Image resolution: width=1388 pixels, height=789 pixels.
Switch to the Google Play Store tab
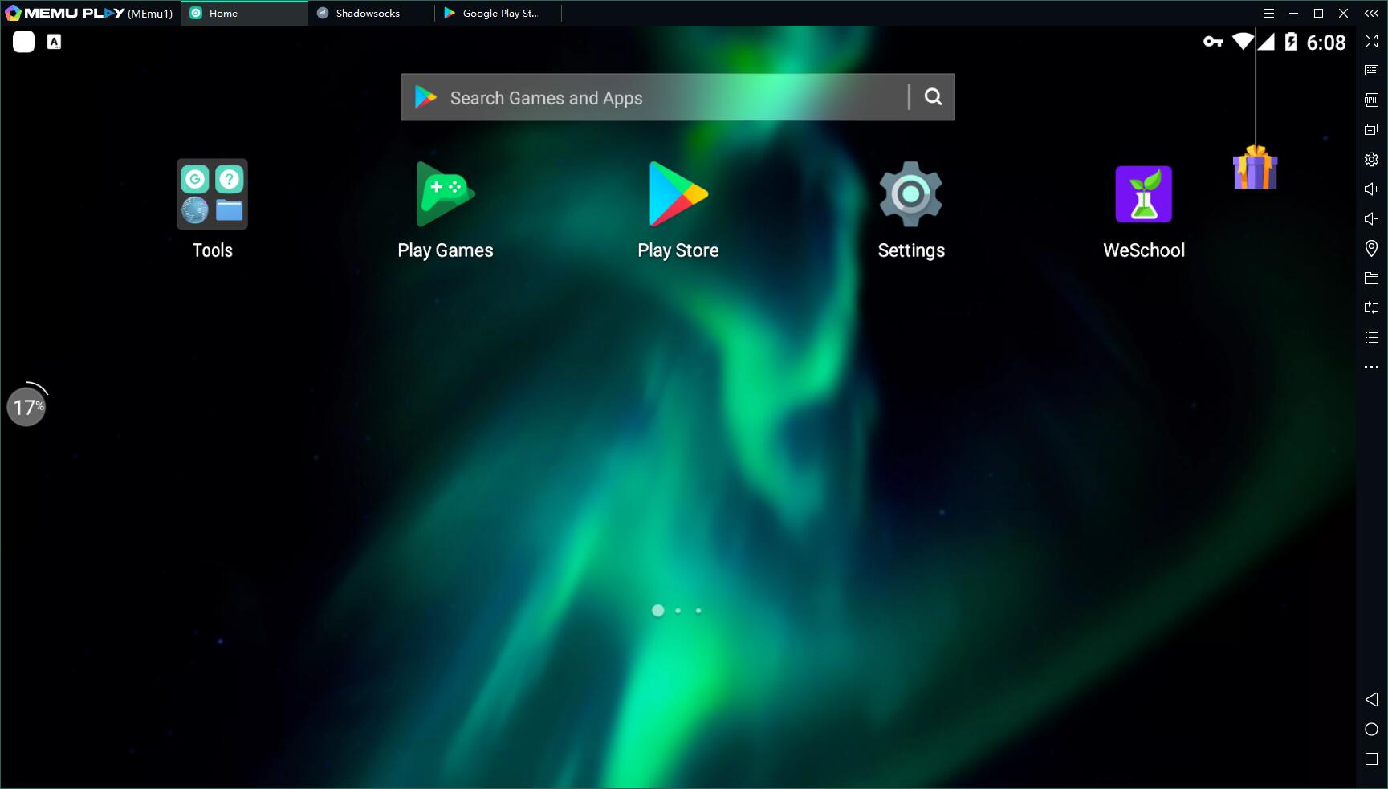click(498, 14)
